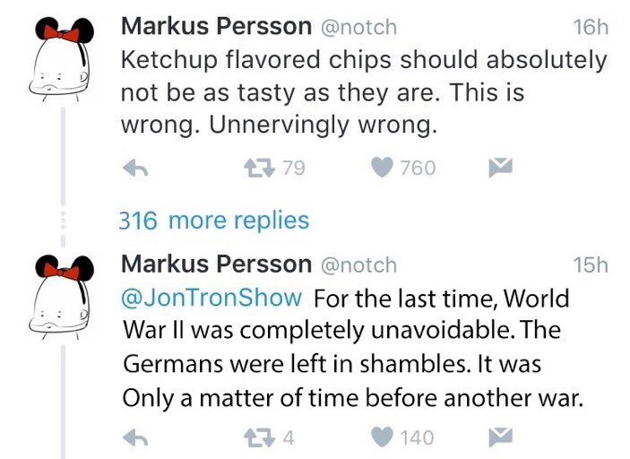Open the 16h timestamp
This screenshot has width=630, height=459.
click(x=590, y=28)
